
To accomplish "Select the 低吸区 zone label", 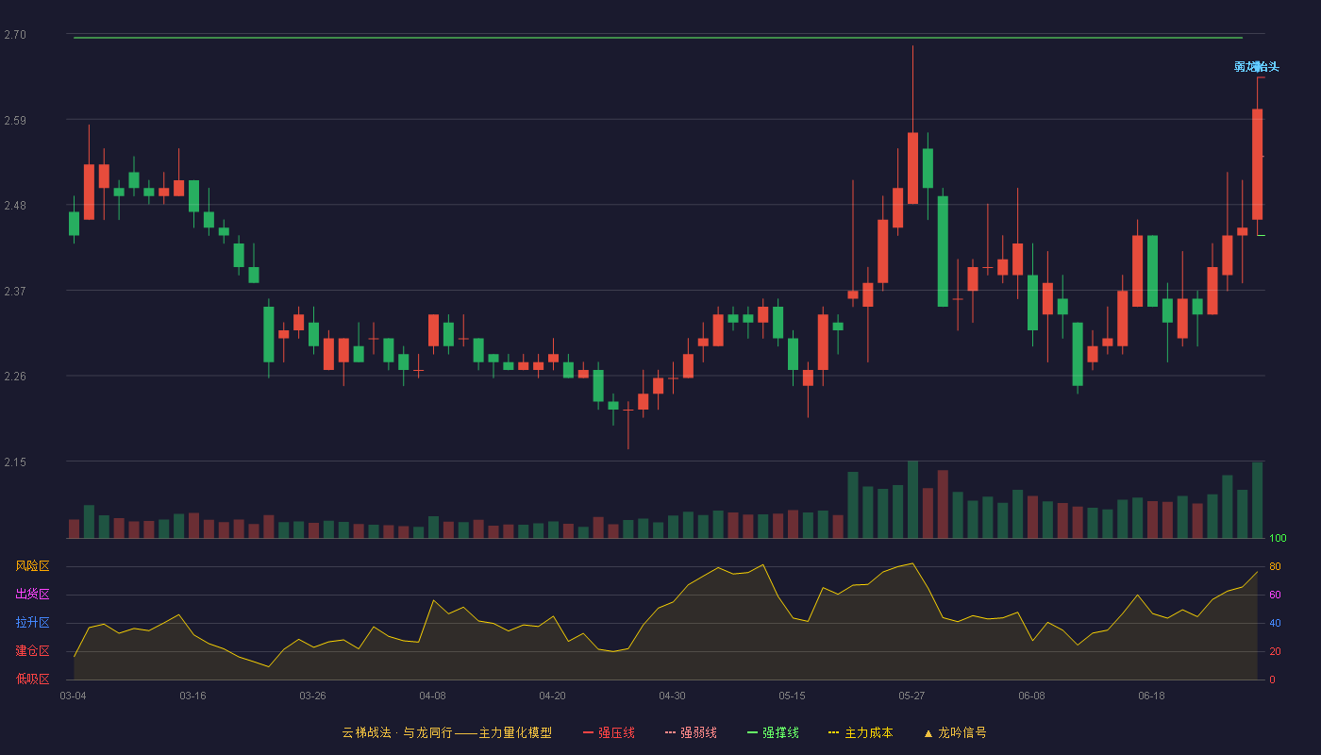I will pyautogui.click(x=32, y=679).
